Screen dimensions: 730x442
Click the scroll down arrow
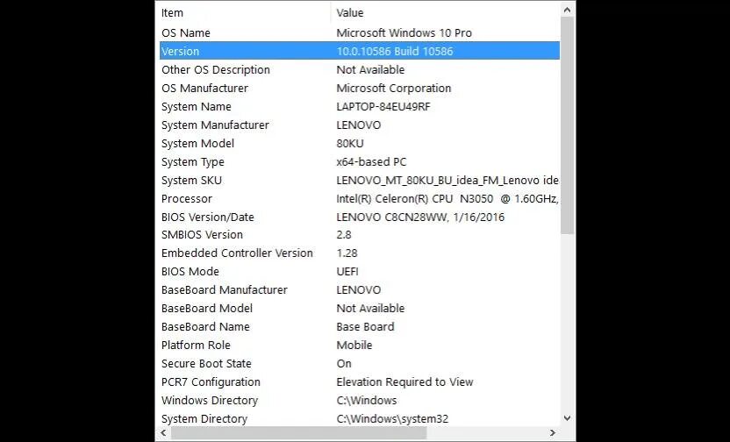[x=567, y=417]
